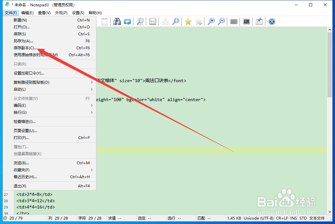Click the text 乘法口诀表 in editor

157,81
